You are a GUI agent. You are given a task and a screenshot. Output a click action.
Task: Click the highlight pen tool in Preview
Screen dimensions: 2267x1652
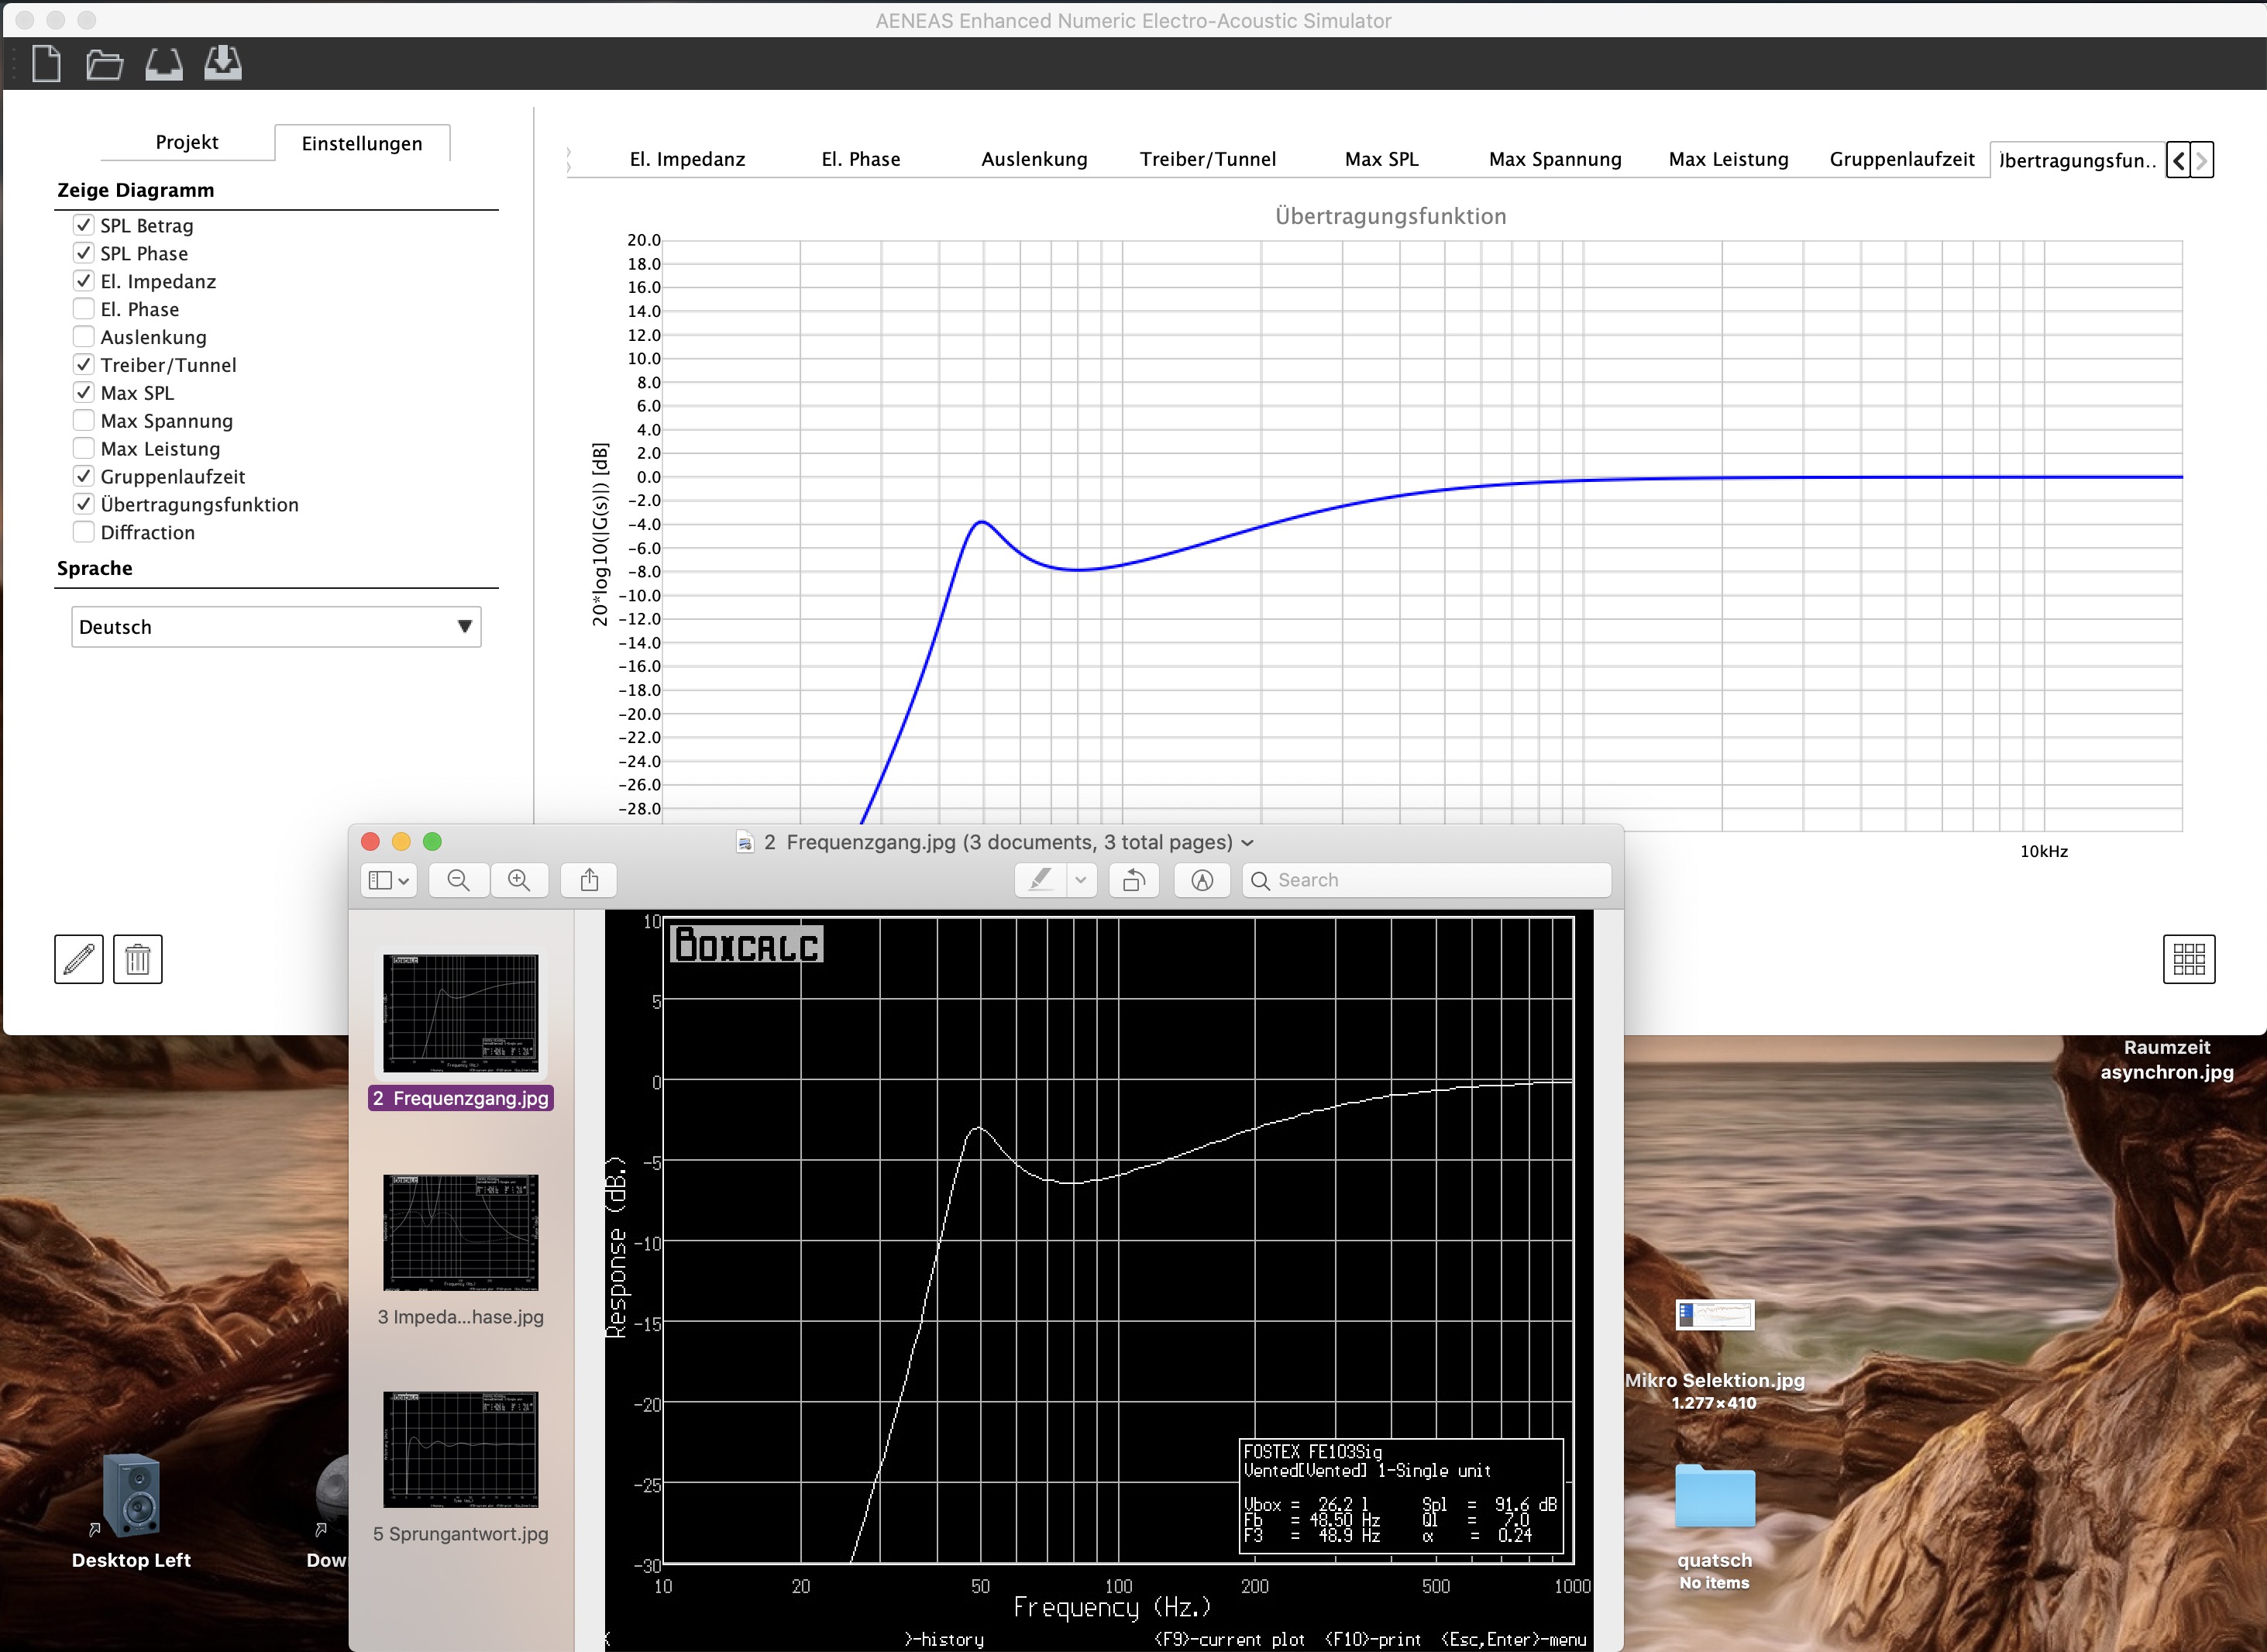1040,880
